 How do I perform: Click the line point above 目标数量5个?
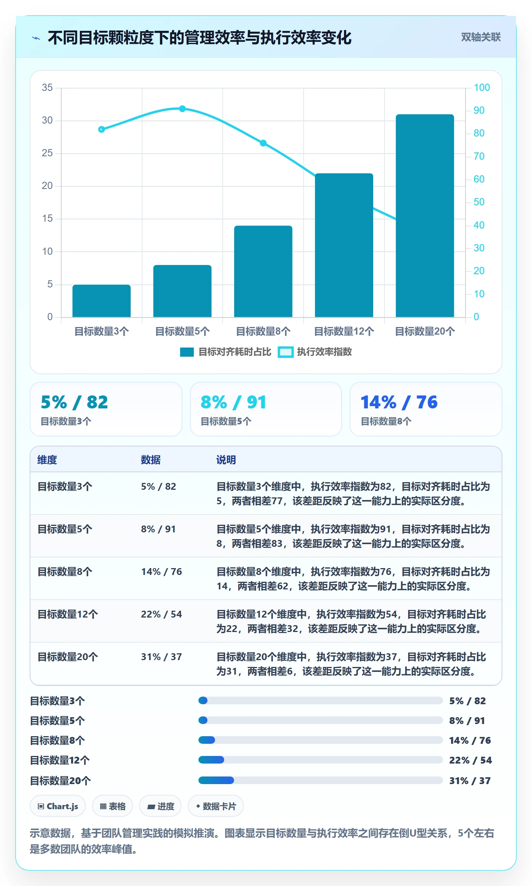tap(182, 109)
